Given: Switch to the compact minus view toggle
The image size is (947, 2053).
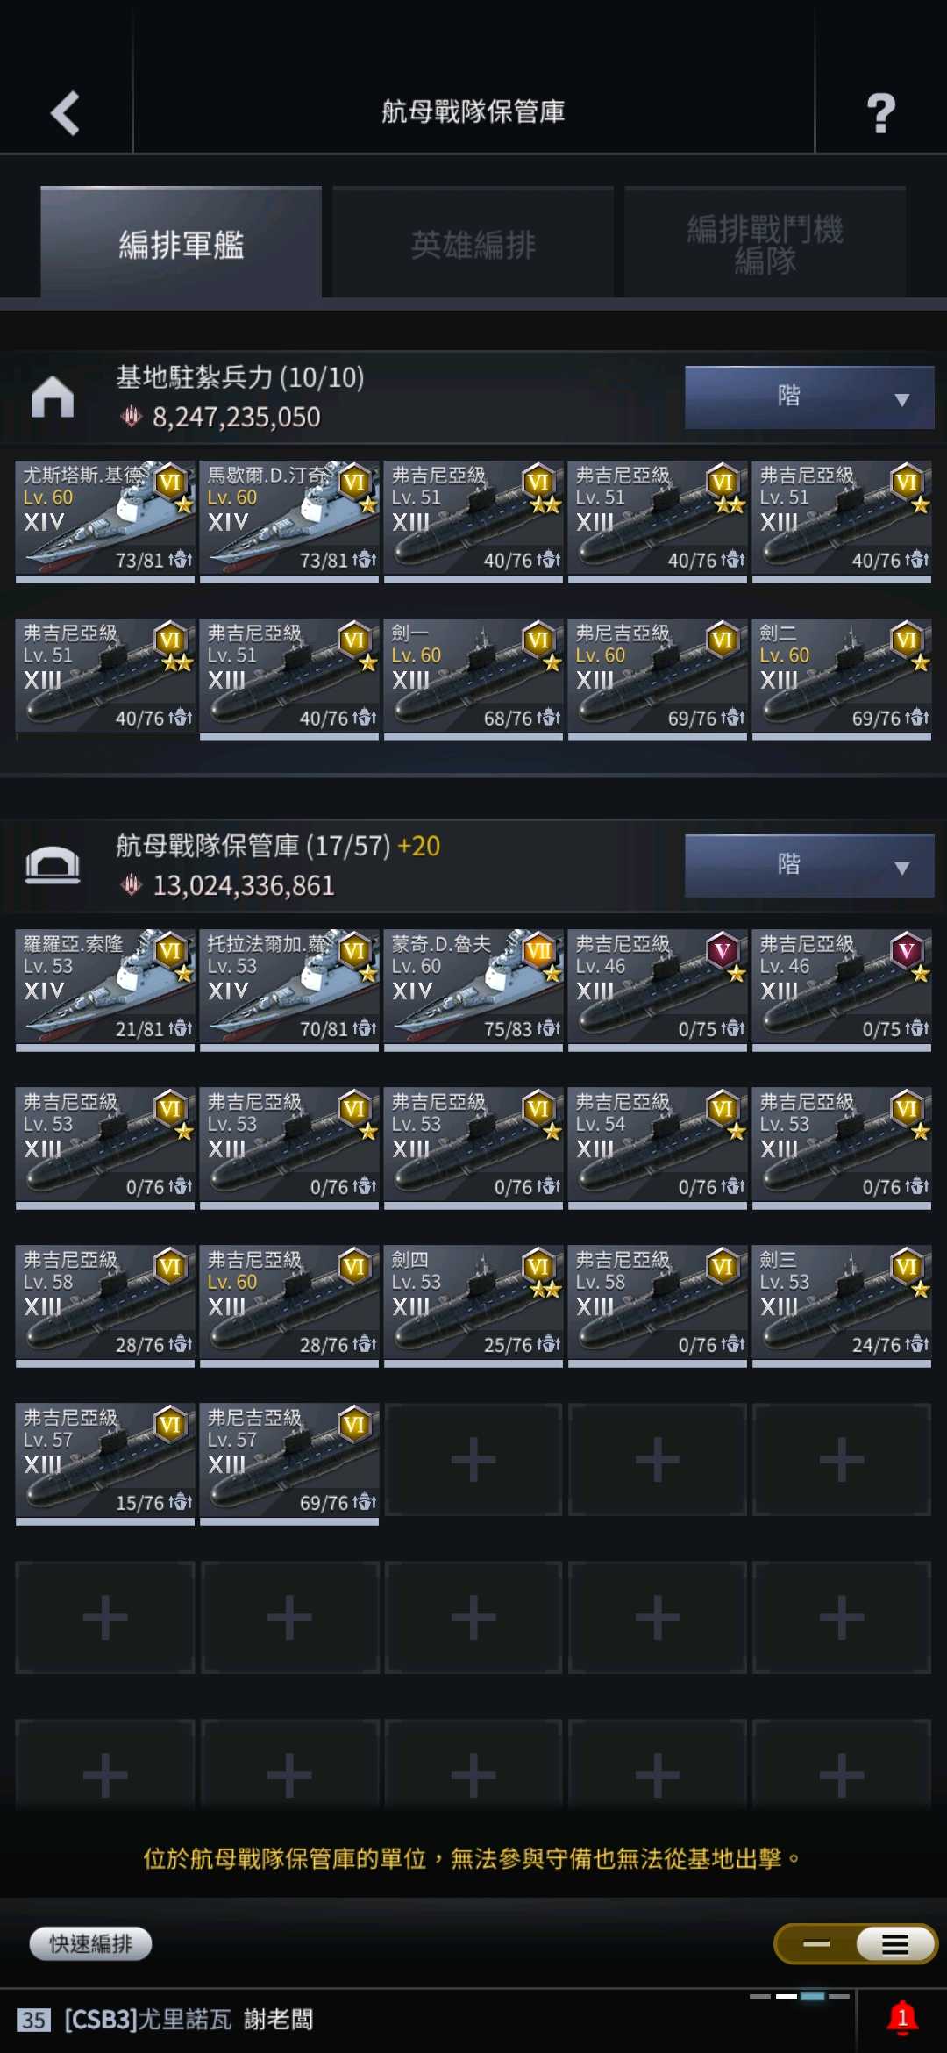Looking at the screenshot, I should click(x=816, y=1944).
